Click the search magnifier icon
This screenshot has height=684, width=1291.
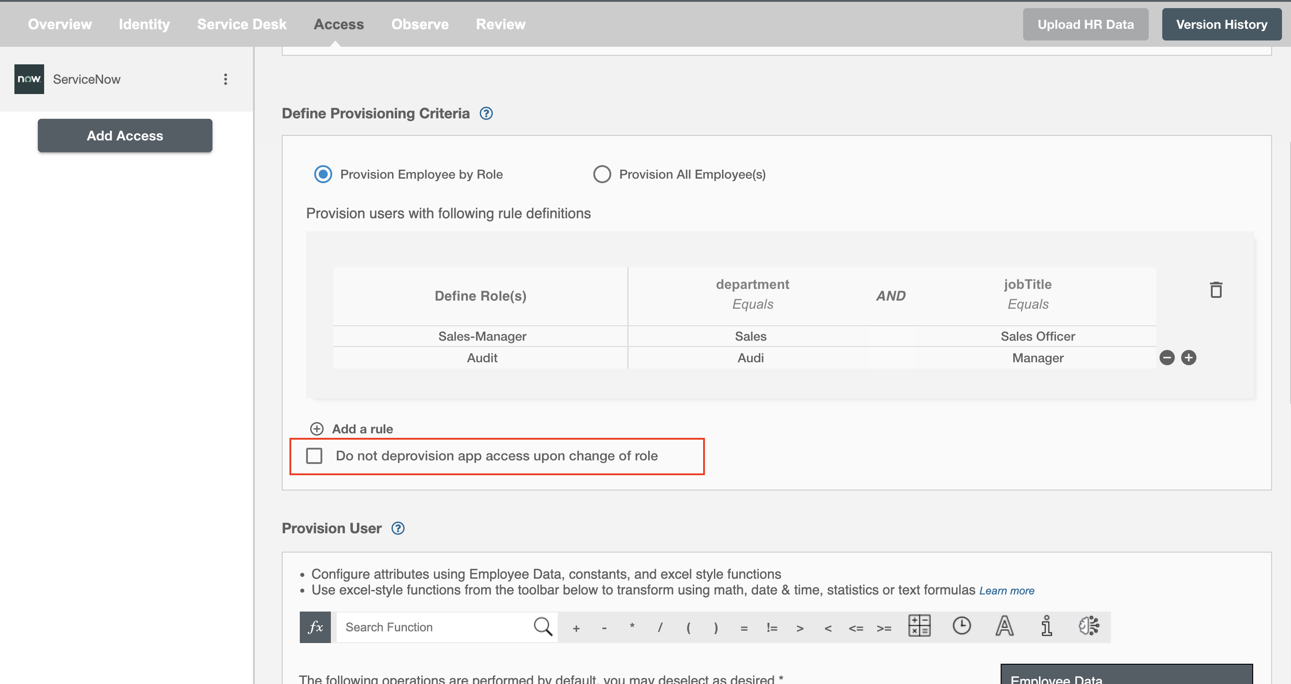(543, 626)
